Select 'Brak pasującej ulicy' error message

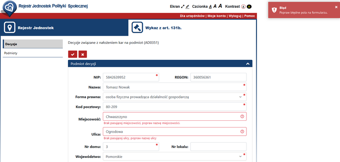(130, 138)
